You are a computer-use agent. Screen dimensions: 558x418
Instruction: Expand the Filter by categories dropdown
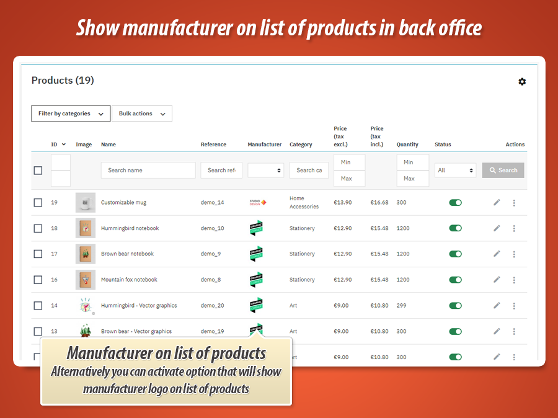point(71,113)
